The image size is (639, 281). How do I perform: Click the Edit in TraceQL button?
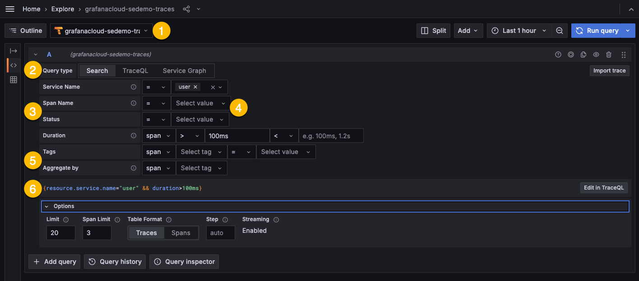tap(604, 188)
